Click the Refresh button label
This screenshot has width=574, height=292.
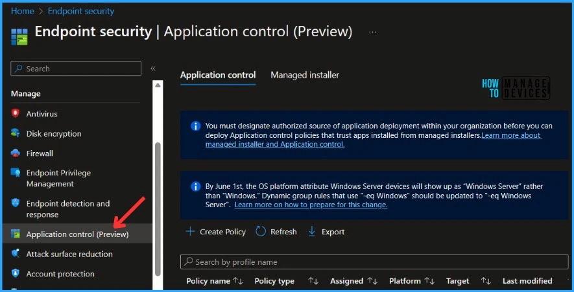(x=283, y=232)
